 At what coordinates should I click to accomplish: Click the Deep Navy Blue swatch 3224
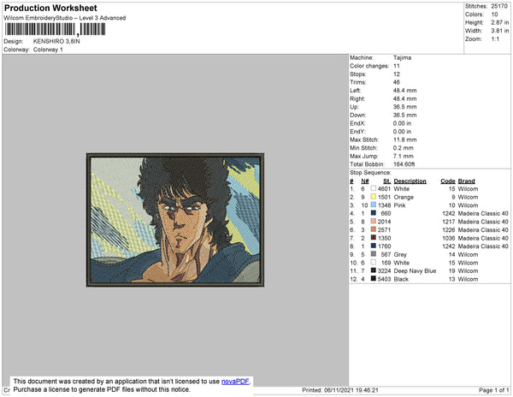click(x=374, y=271)
